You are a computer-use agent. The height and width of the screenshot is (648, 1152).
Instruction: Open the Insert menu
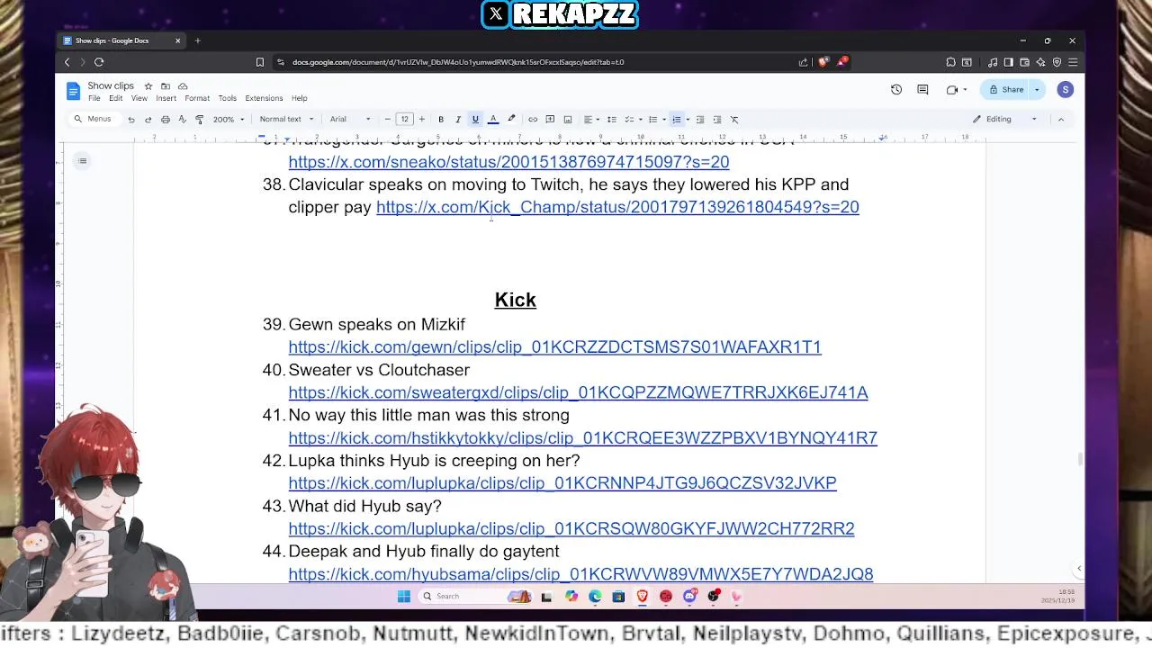166,98
